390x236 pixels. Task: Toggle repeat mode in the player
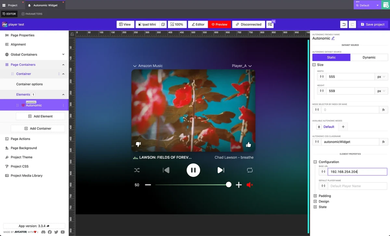[x=250, y=170]
